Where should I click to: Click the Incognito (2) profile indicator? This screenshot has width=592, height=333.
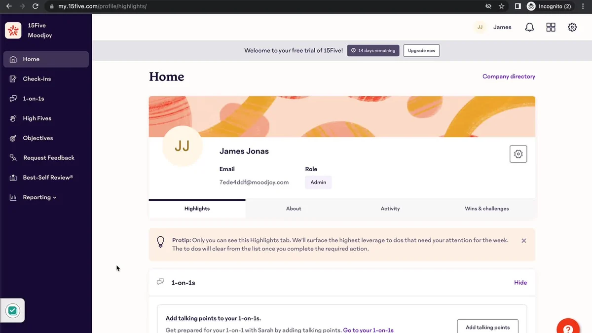pyautogui.click(x=549, y=6)
